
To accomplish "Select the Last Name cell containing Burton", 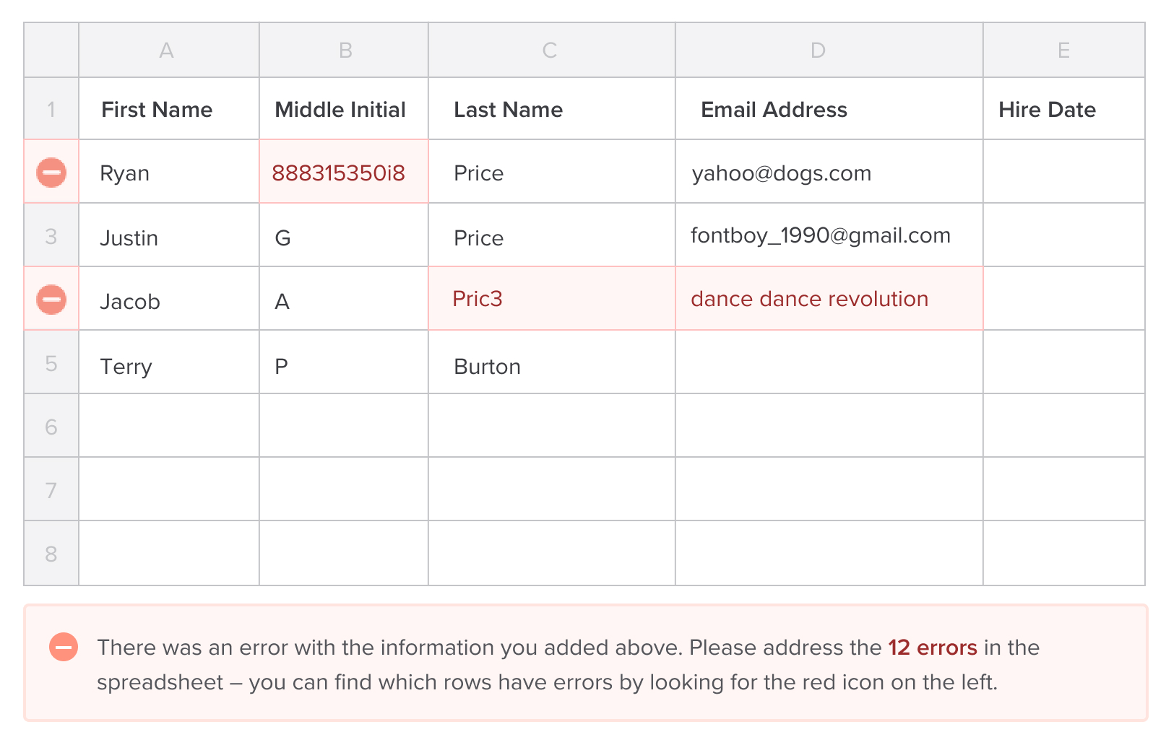I will pos(551,365).
